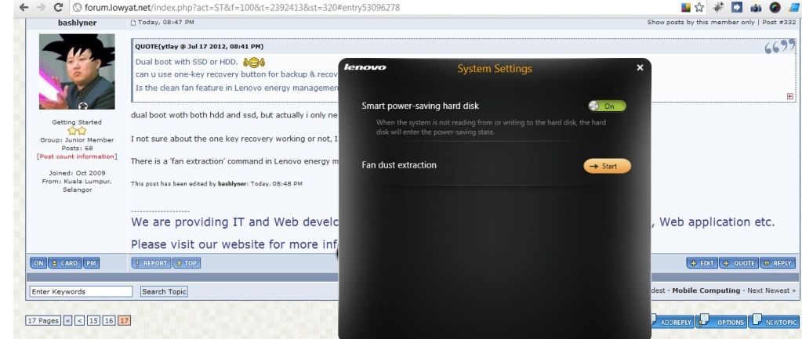The image size is (802, 339).
Task: Click 'Group: Junior Member' text
Action: pyautogui.click(x=77, y=140)
